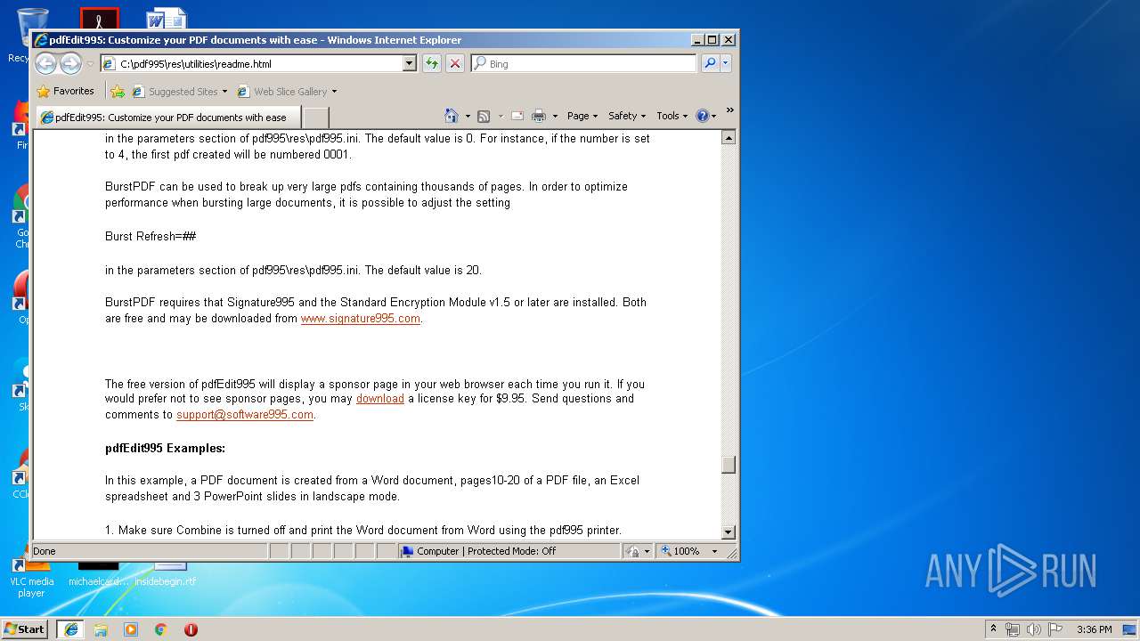This screenshot has height=641, width=1140.
Task: Show more command bar items chevron
Action: point(729,110)
